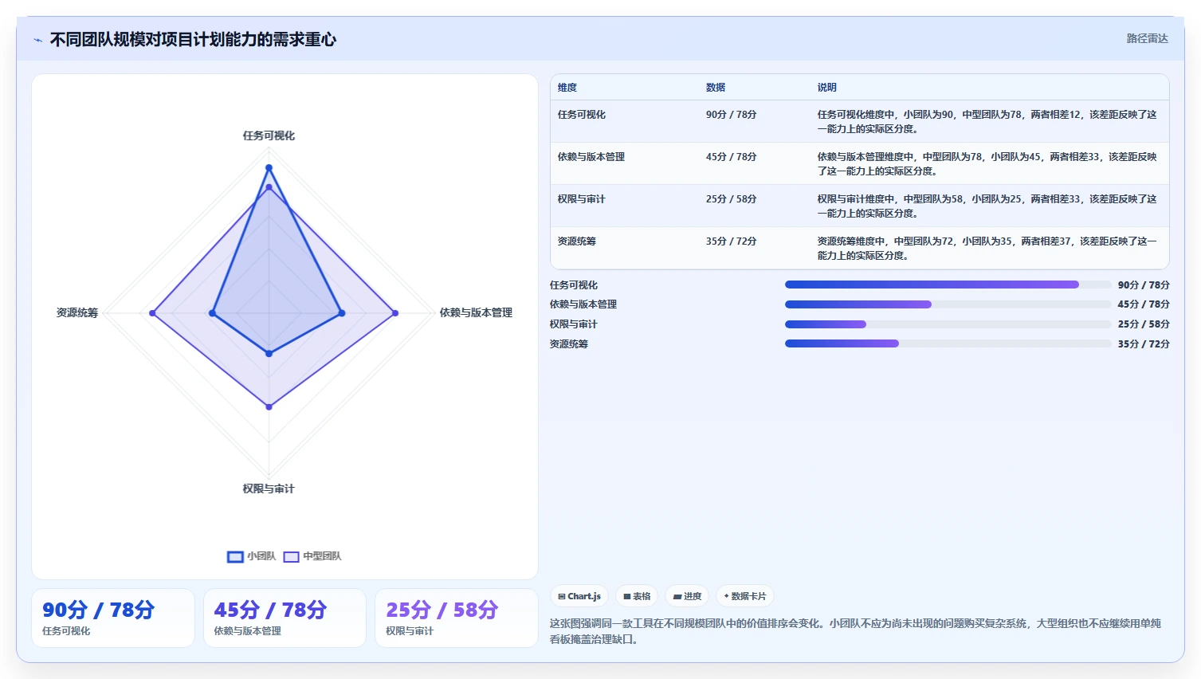Viewport: 1201px width, 679px height.
Task: Click the 数据卡片 chip icon
Action: (x=726, y=596)
